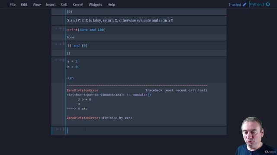Open the Help menu

[111, 5]
